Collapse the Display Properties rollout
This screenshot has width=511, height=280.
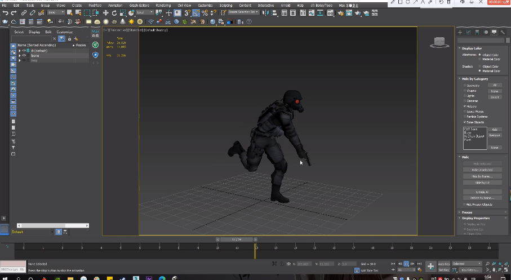(476, 219)
